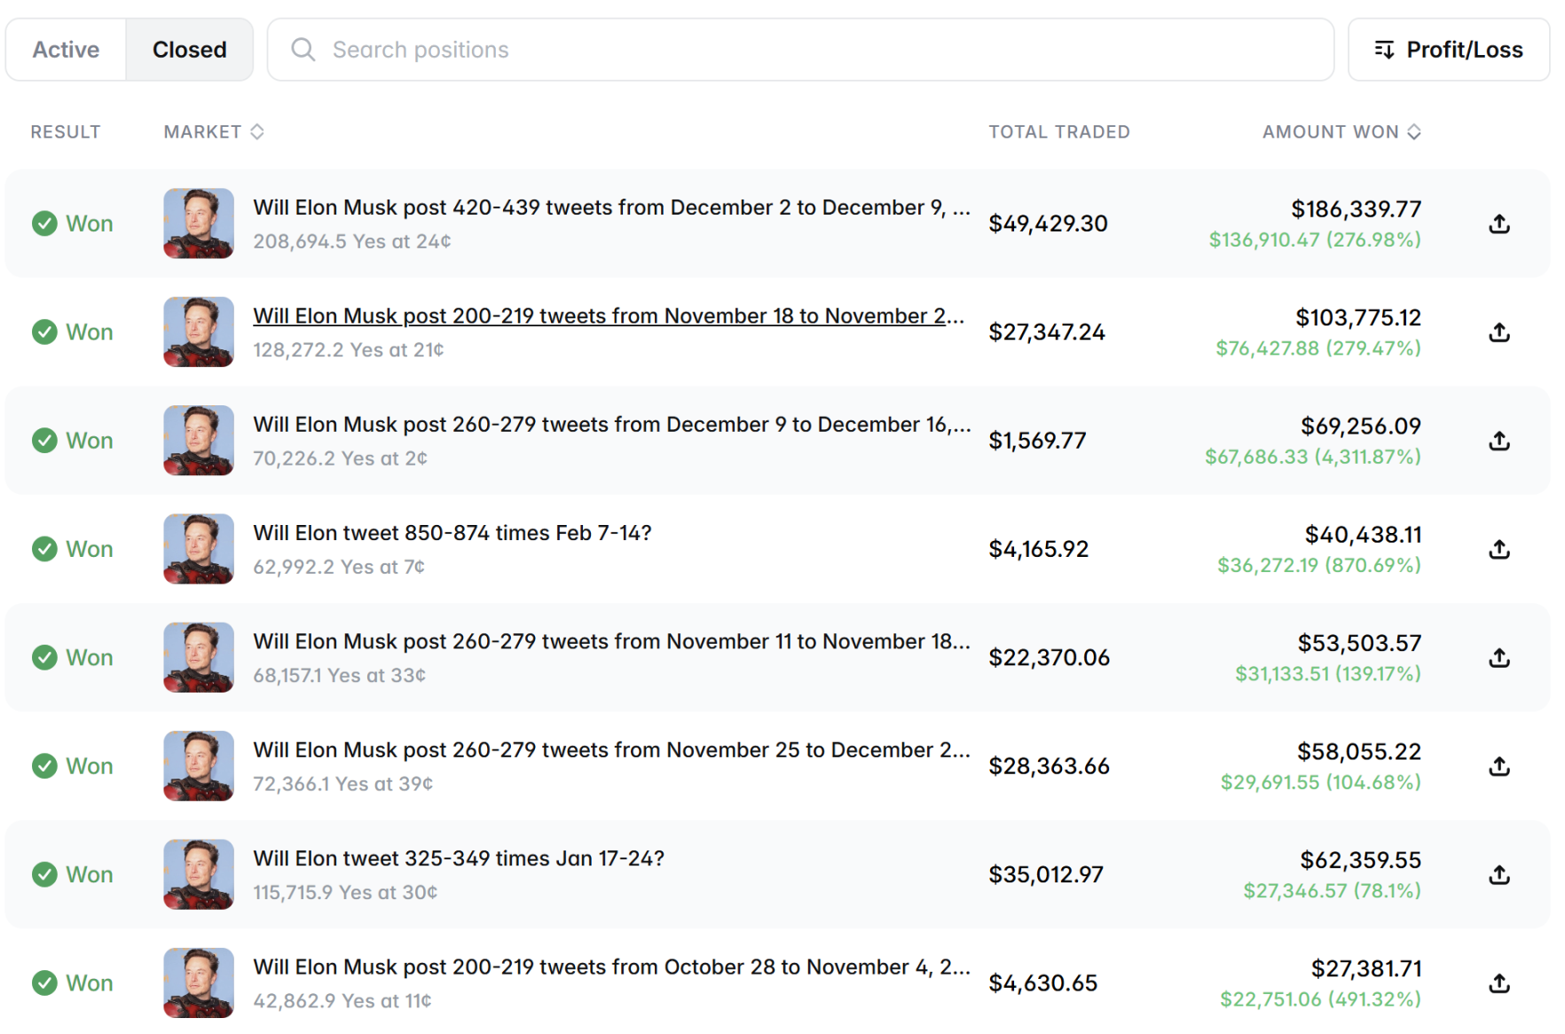Open the Elon tweet 325-349 Jan 17-24 market
This screenshot has width=1565, height=1034.
pyautogui.click(x=458, y=858)
